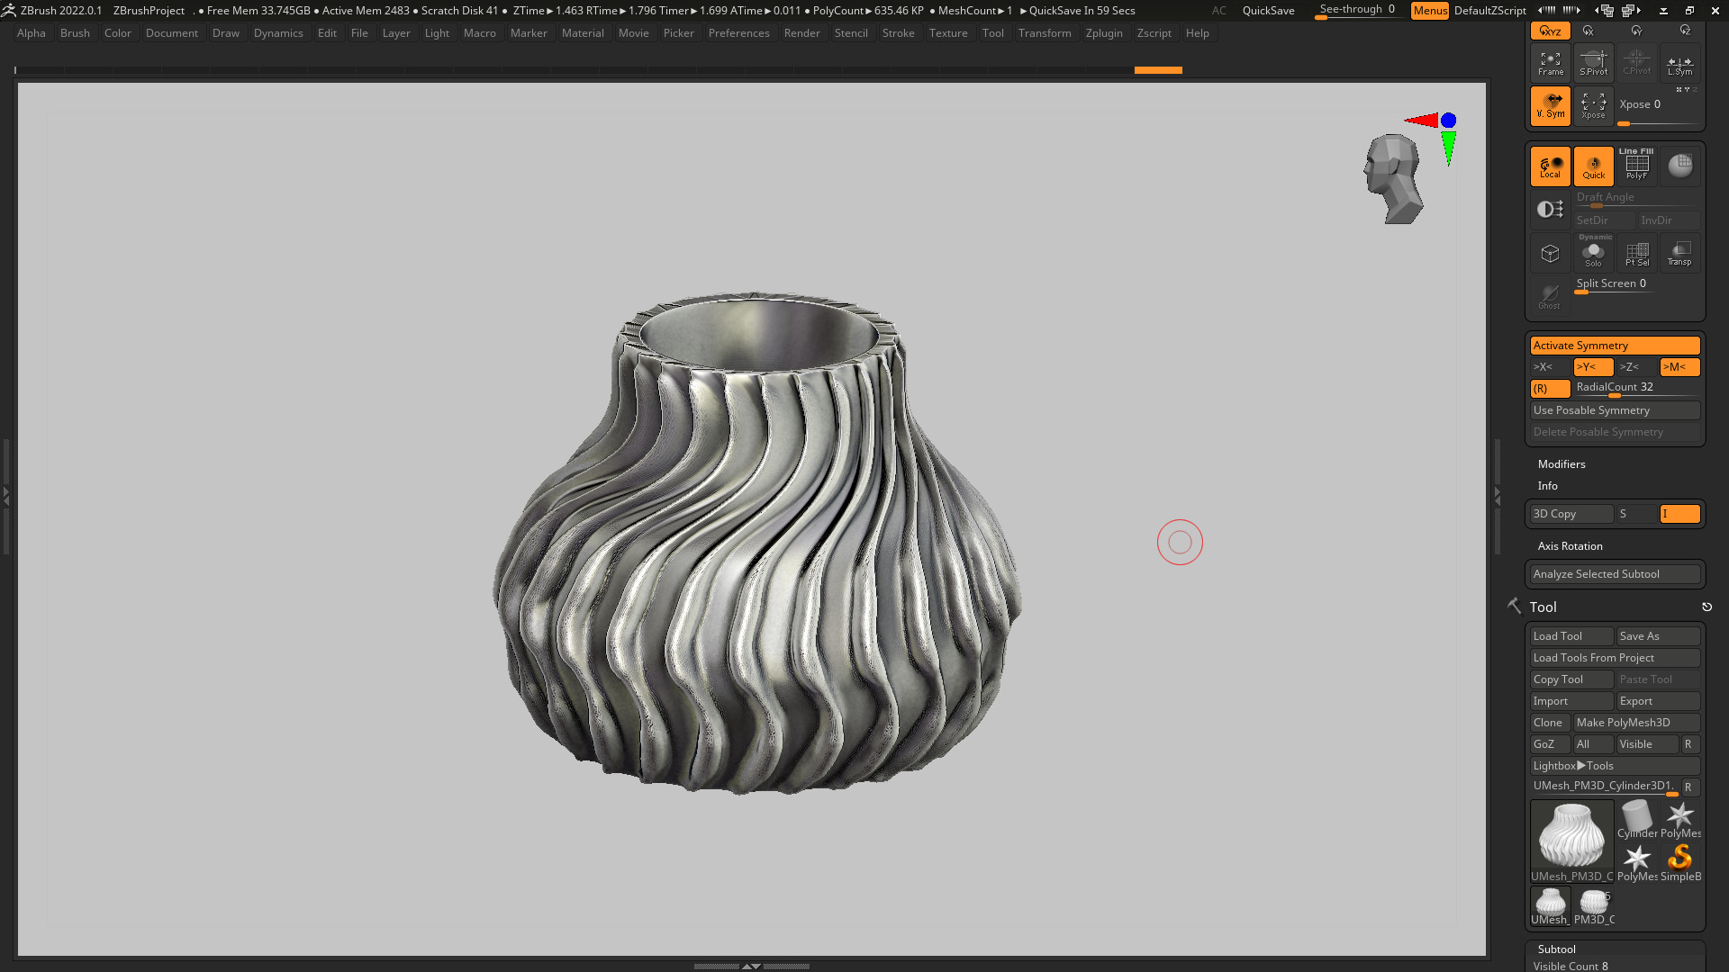The width and height of the screenshot is (1729, 972).
Task: Toggle Local transformations mode
Action: click(1550, 166)
